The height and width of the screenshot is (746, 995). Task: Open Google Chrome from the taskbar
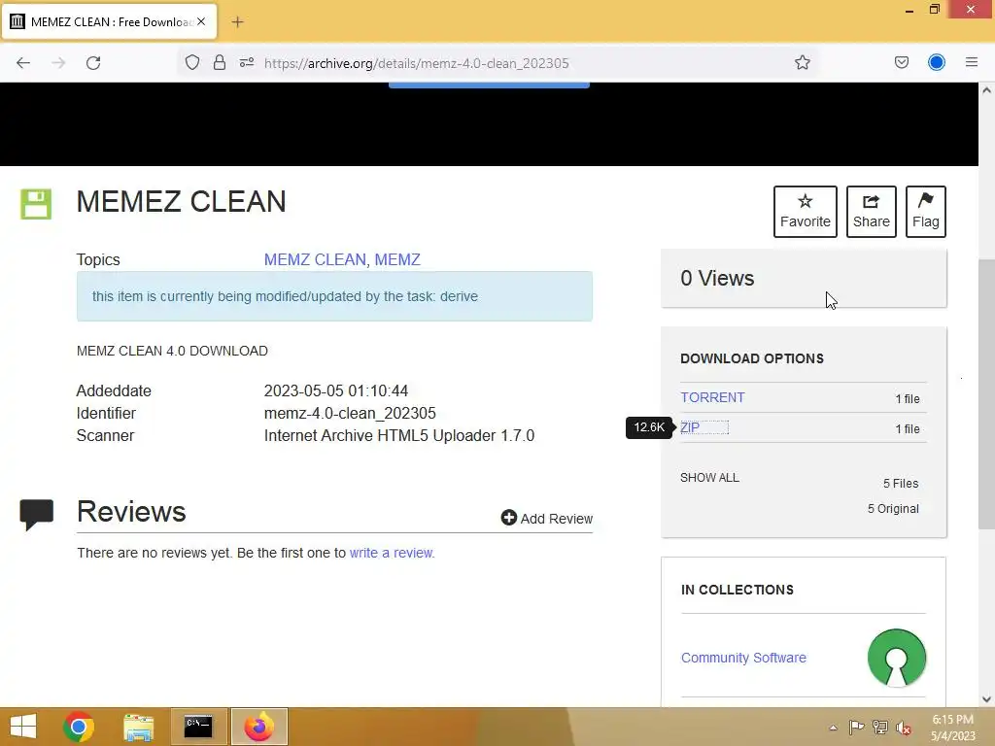pos(79,727)
